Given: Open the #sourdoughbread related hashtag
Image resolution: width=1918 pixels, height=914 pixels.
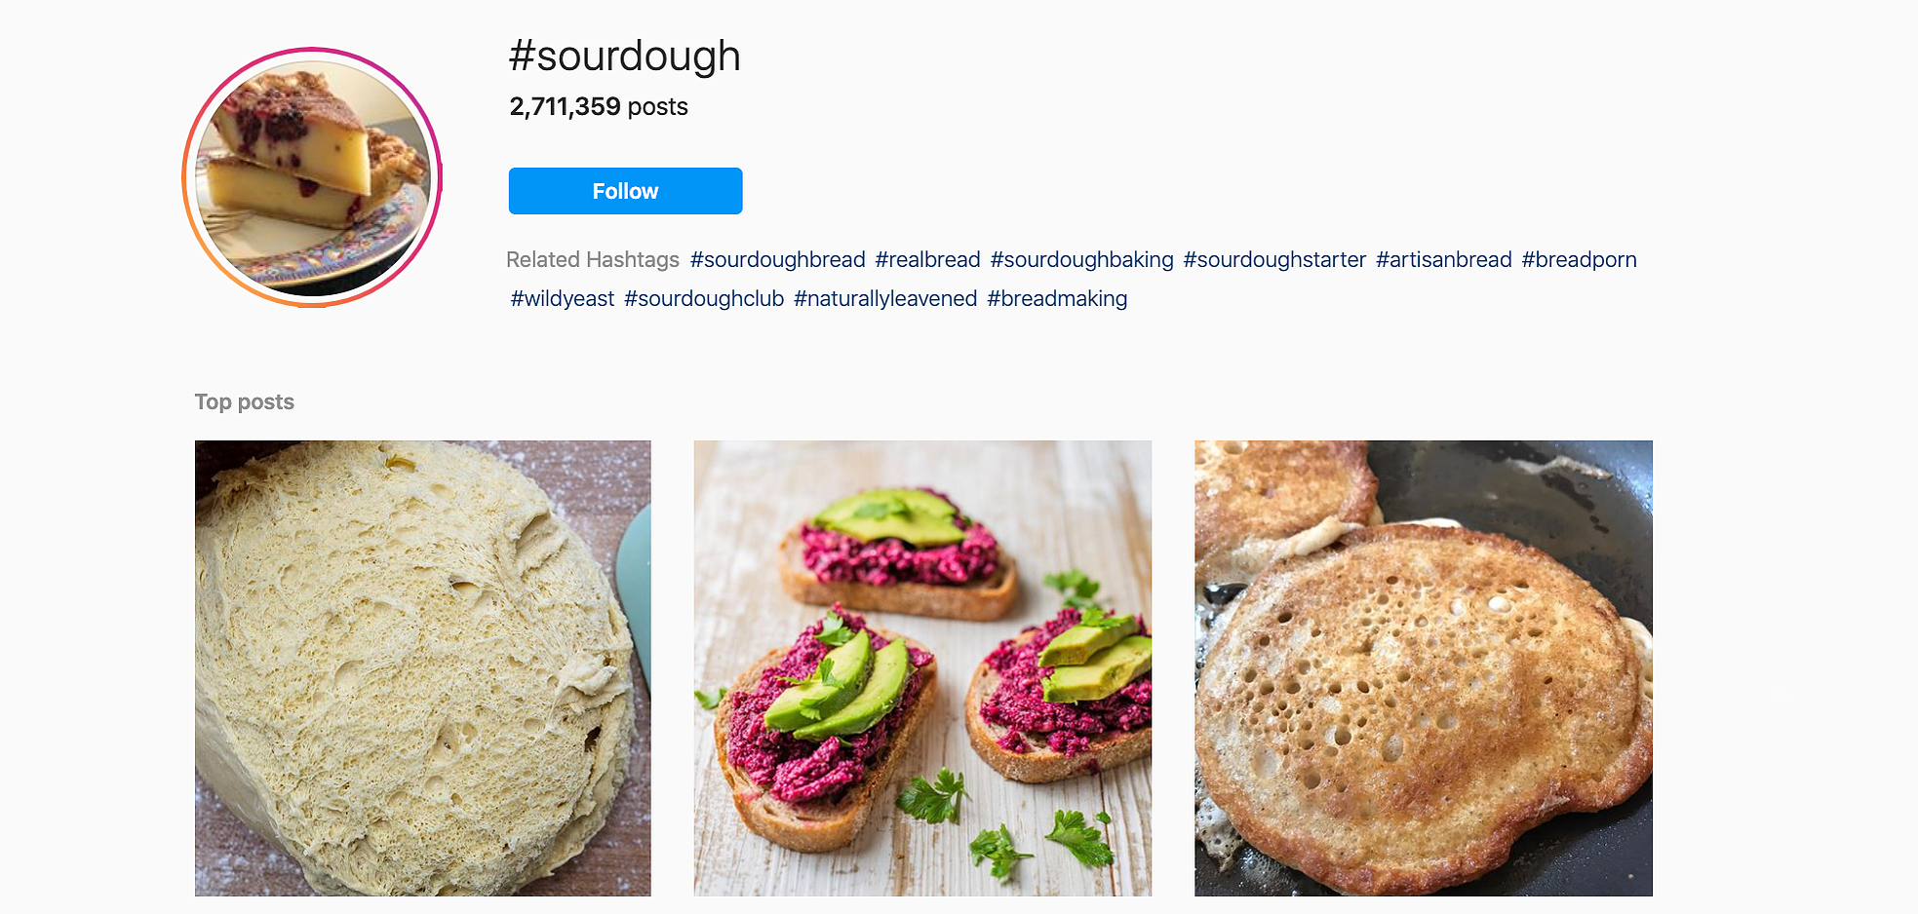Looking at the screenshot, I should coord(777,259).
